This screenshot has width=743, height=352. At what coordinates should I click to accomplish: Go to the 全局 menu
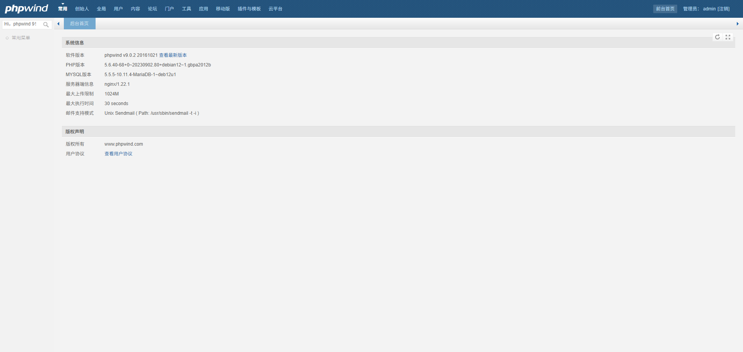101,9
